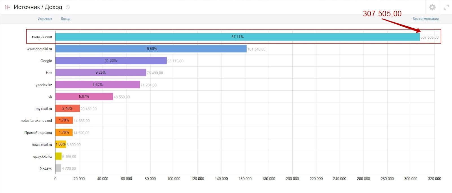452x193 pixels.
Task: Open Без сегментации segmentation selector
Action: click(425, 19)
